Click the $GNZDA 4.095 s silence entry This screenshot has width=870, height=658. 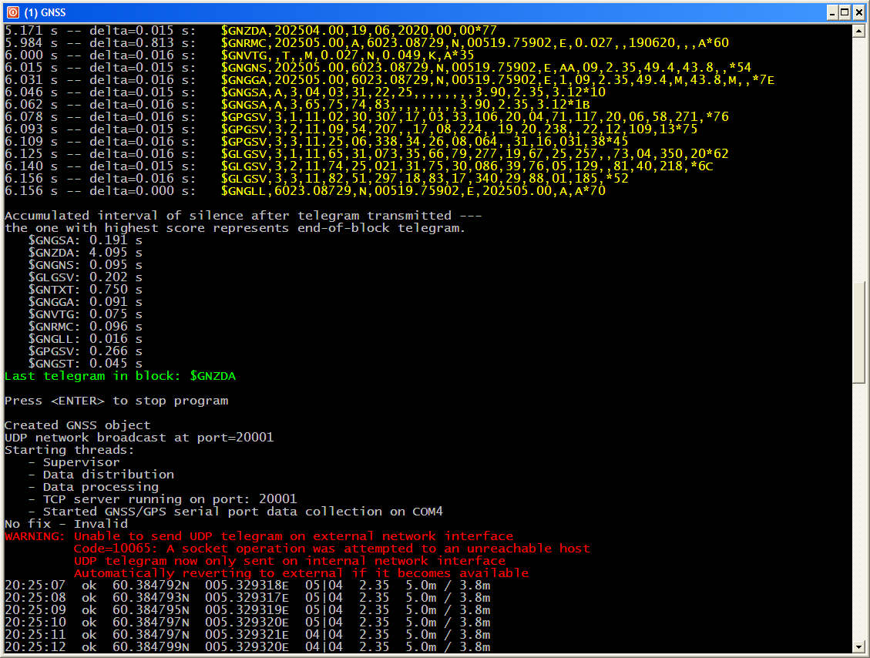[85, 253]
